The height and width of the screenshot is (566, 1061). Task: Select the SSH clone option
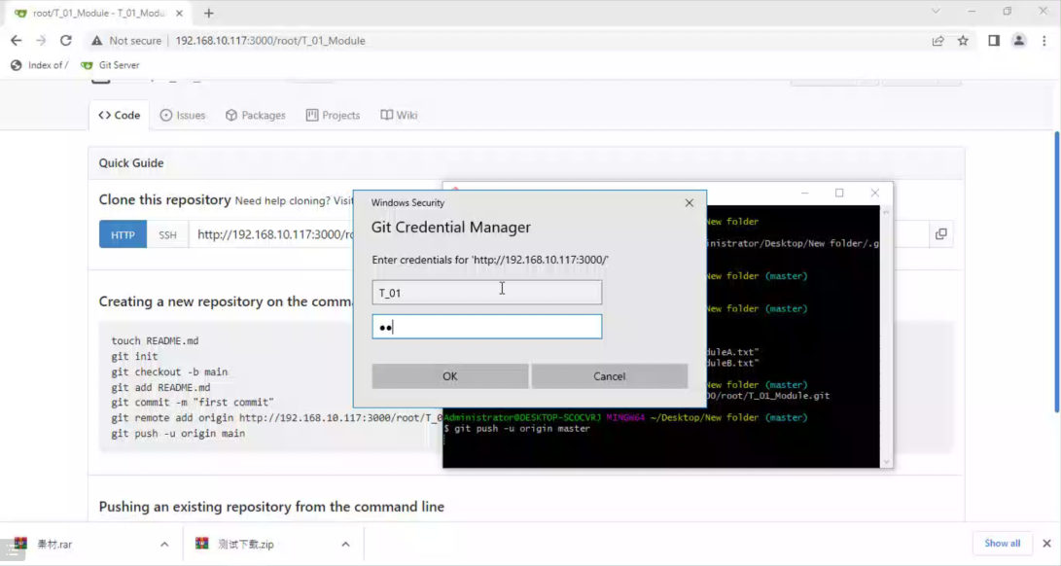pyautogui.click(x=168, y=234)
